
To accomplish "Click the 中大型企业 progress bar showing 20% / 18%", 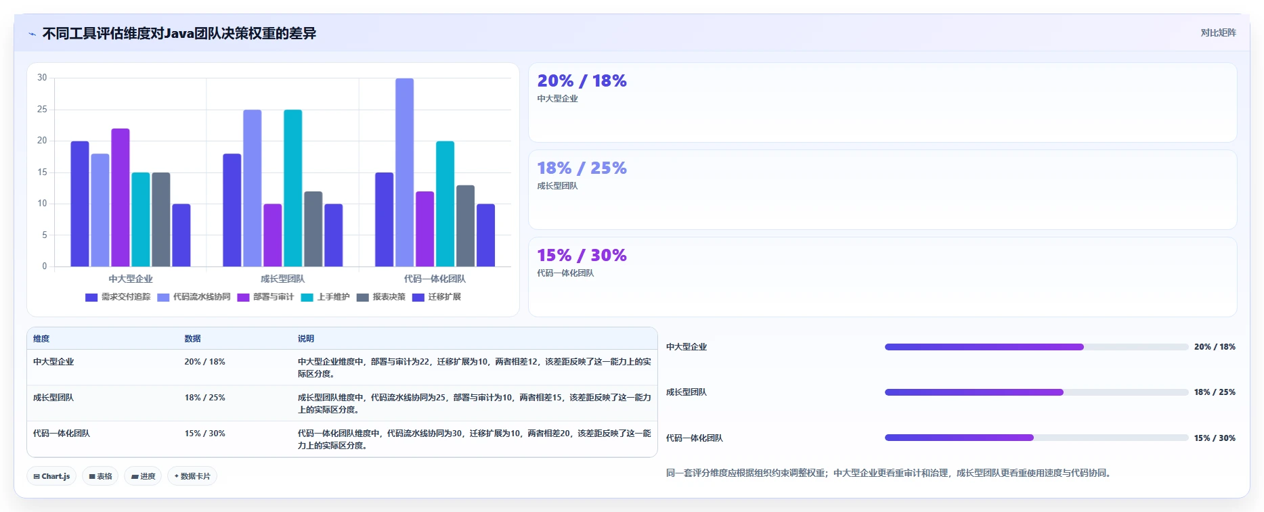I will tap(1037, 347).
